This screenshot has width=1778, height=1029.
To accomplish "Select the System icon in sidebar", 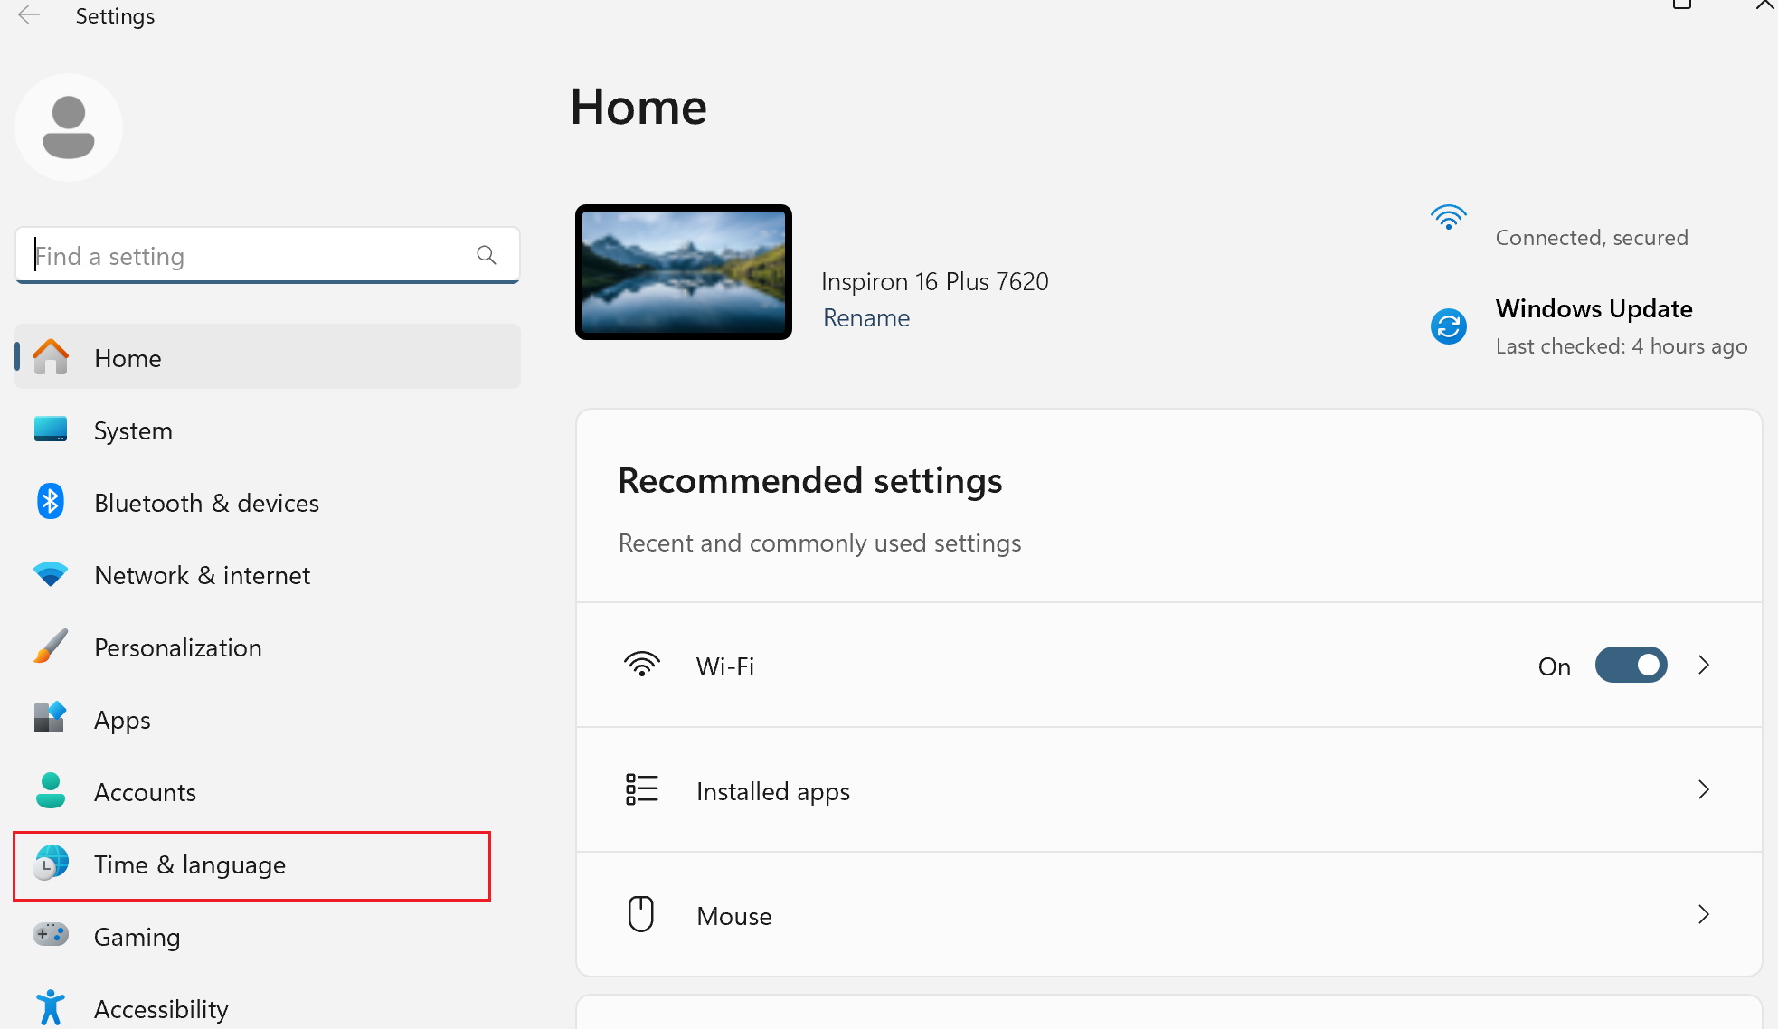I will (x=51, y=430).
